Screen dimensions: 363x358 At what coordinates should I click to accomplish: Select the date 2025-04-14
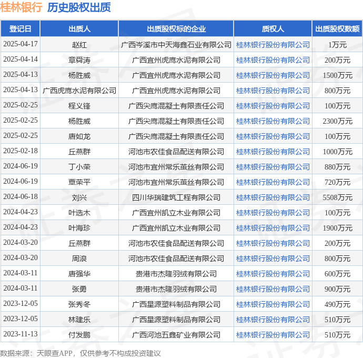(x=21, y=59)
